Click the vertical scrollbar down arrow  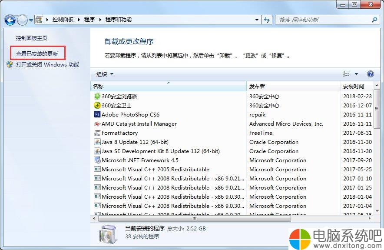[x=377, y=211]
